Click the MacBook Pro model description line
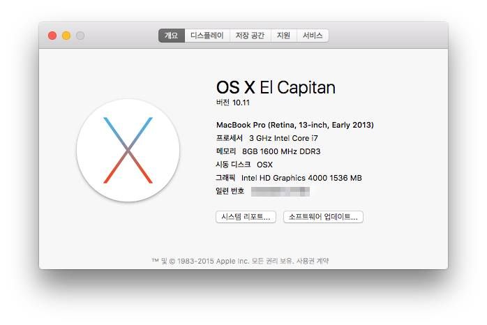 [x=295, y=125]
